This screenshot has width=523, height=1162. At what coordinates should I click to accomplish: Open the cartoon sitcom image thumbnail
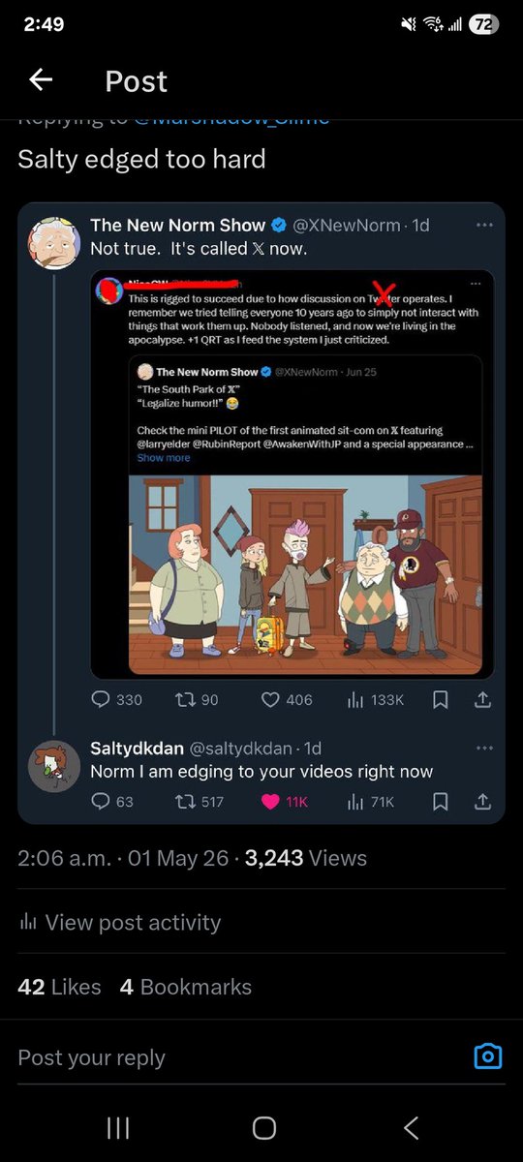point(306,573)
